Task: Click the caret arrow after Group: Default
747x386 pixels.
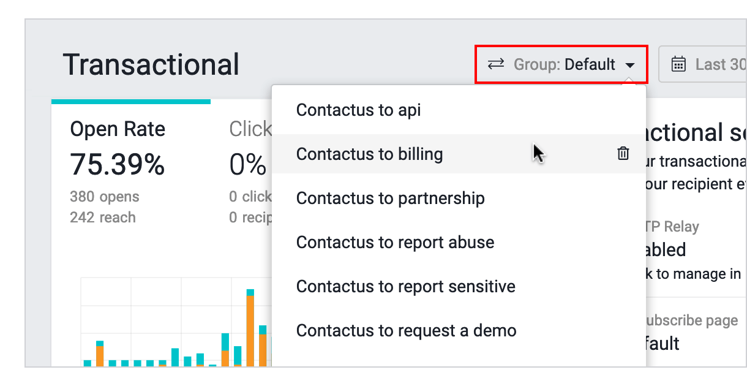Action: (630, 65)
